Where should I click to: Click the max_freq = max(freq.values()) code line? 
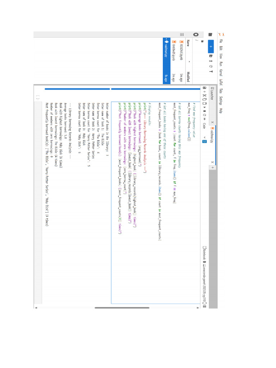click(x=189, y=121)
